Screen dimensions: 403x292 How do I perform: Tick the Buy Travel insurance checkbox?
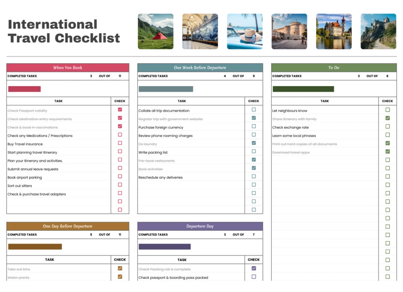(x=120, y=143)
